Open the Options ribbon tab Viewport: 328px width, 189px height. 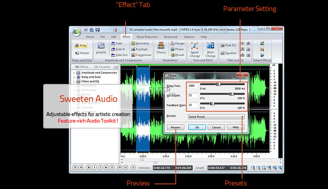(x=189, y=37)
